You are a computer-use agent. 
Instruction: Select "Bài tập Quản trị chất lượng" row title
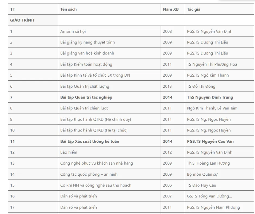point(85,86)
